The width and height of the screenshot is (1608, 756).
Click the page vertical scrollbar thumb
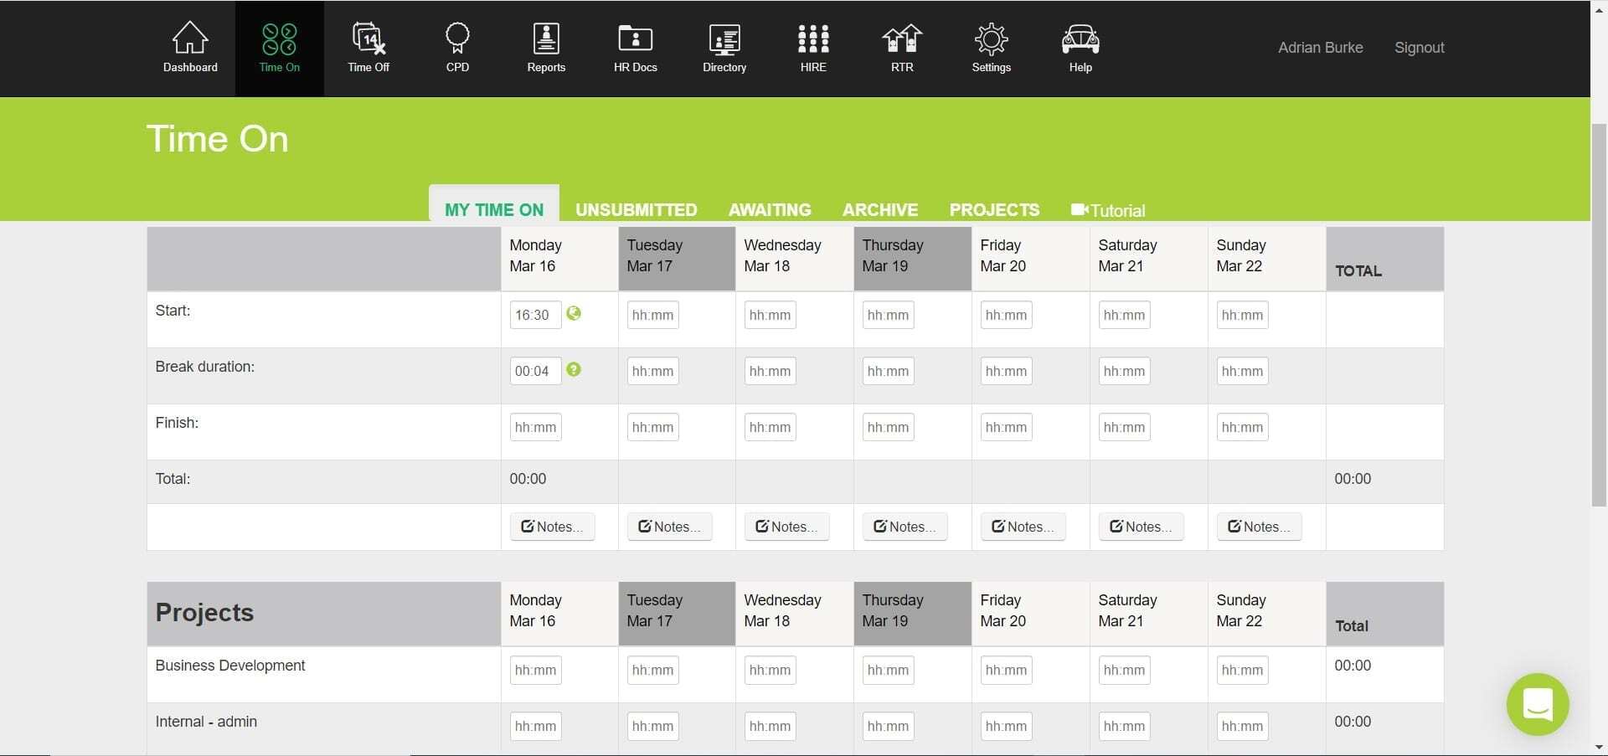point(1599,314)
